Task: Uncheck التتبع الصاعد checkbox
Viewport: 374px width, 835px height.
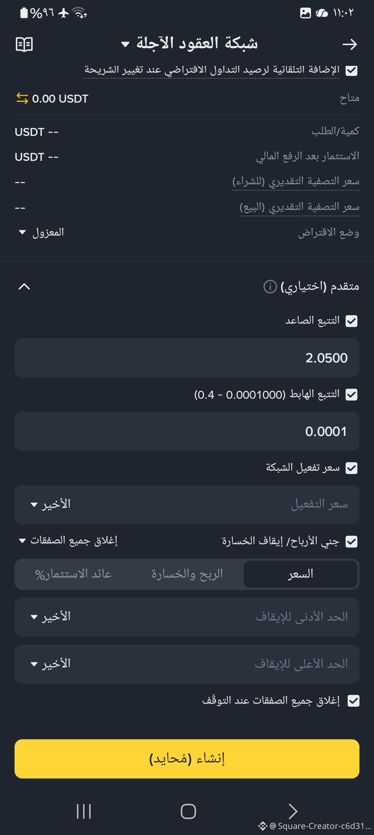Action: pyautogui.click(x=351, y=321)
